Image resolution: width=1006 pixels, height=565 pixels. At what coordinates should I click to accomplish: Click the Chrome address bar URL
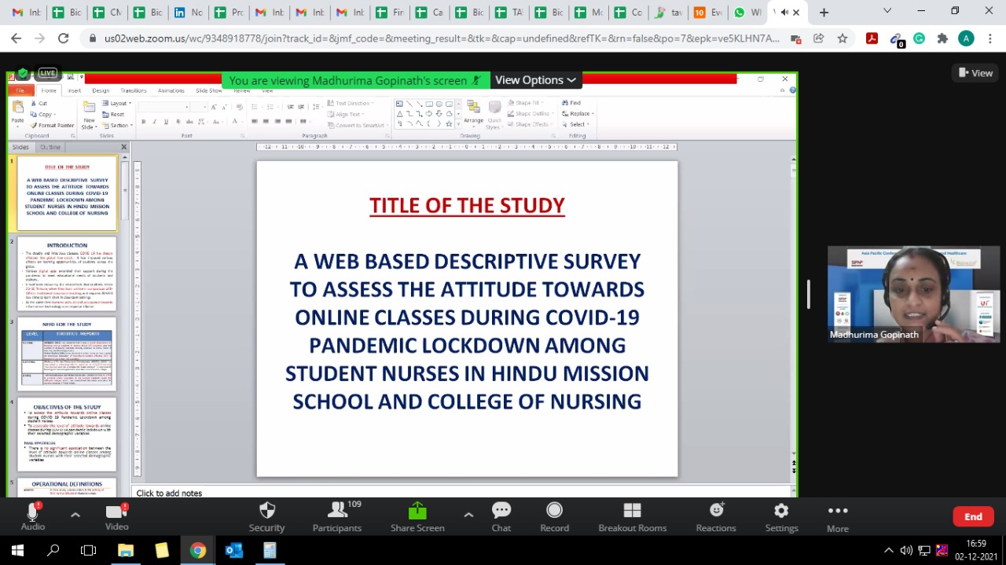(442, 39)
